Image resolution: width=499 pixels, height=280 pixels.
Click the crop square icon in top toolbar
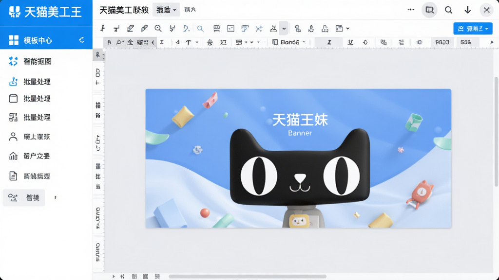click(339, 29)
